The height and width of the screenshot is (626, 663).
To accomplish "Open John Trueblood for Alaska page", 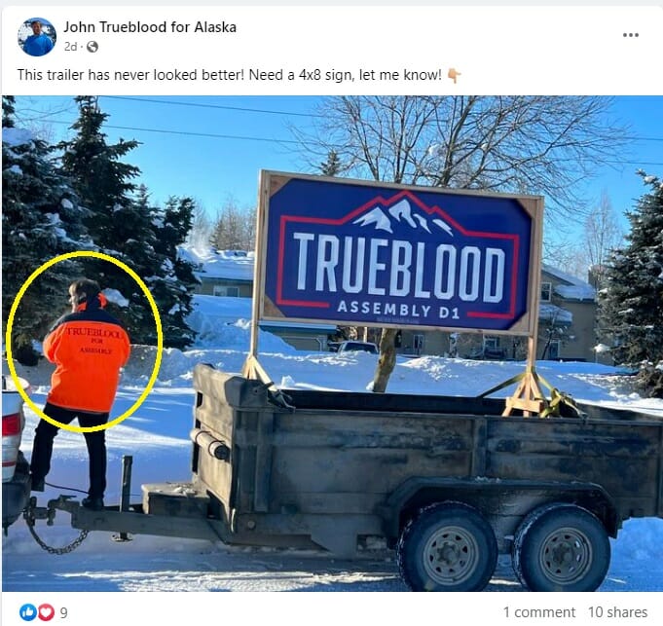I will pos(150,27).
